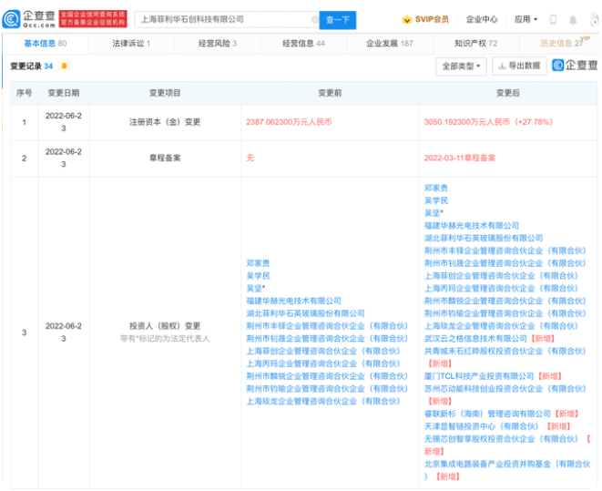This screenshot has height=491, width=602.
Task: Open 苏州芯动能科技创业投资合伙企业 link
Action: [505, 389]
